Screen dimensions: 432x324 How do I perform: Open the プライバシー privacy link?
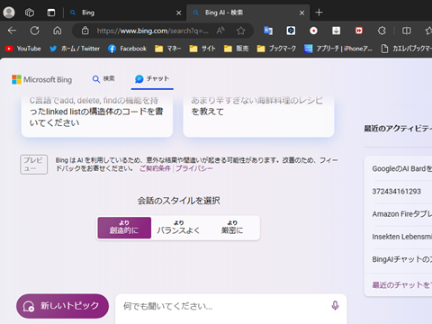[x=194, y=168]
